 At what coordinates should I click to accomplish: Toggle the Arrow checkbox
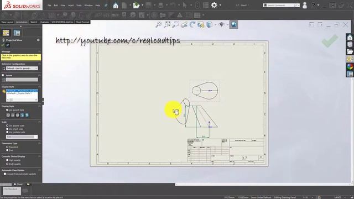point(3,75)
